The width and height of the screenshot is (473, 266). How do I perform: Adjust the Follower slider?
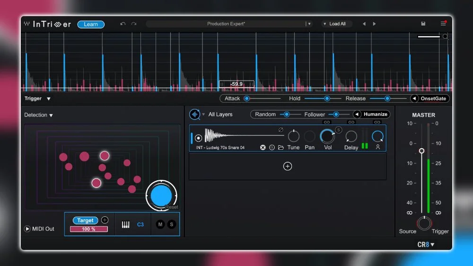pyautogui.click(x=336, y=115)
